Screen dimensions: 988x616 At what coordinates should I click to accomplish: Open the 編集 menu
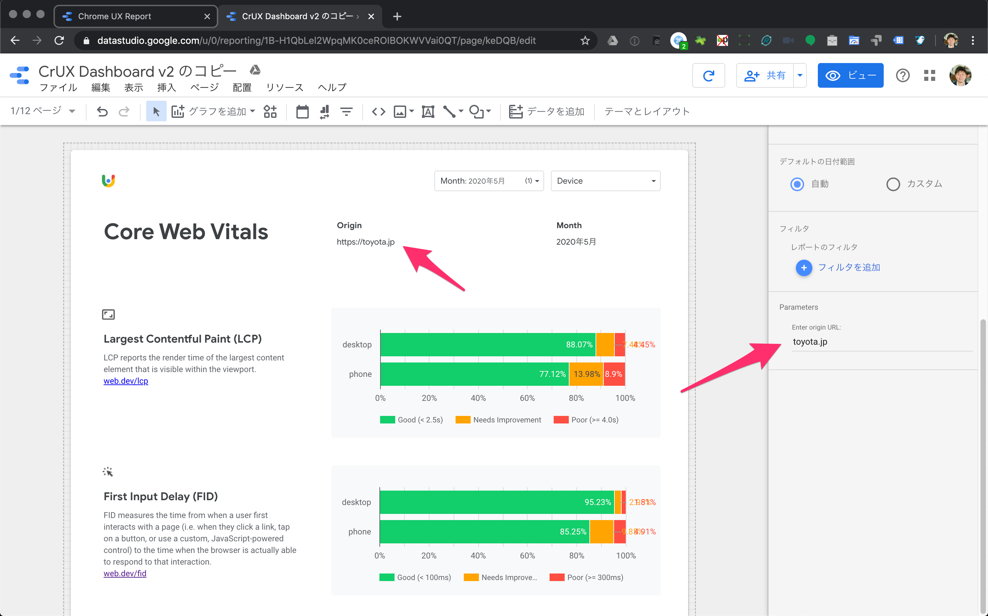101,87
